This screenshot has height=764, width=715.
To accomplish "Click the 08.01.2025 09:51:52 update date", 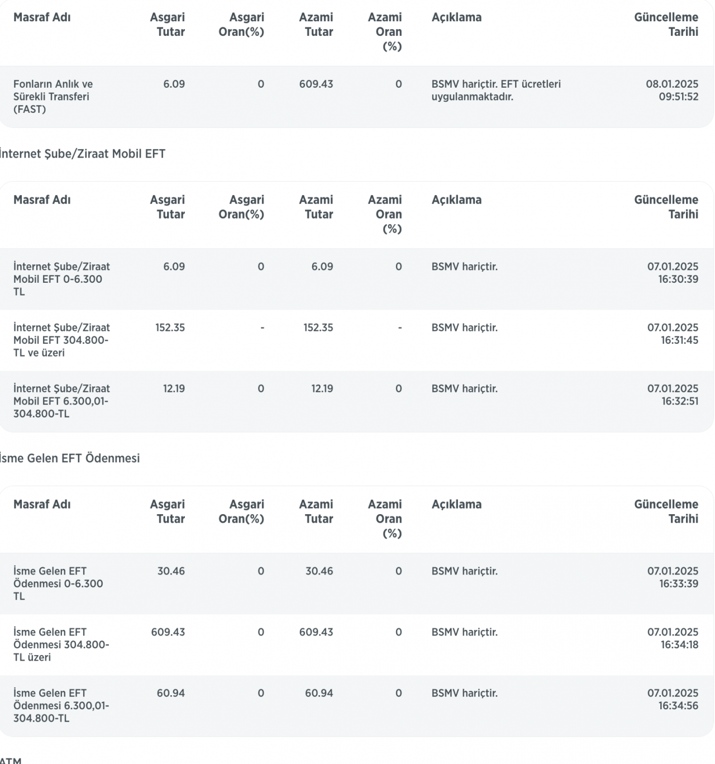I will (x=672, y=91).
